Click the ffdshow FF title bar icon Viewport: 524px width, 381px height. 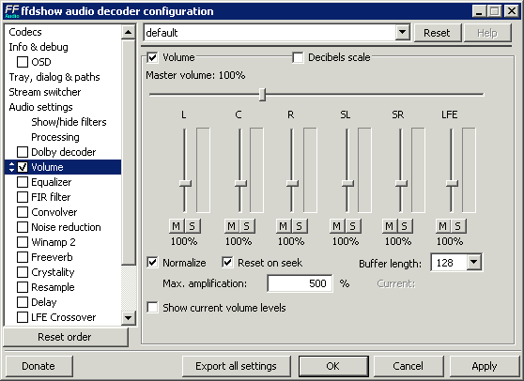tap(12, 11)
